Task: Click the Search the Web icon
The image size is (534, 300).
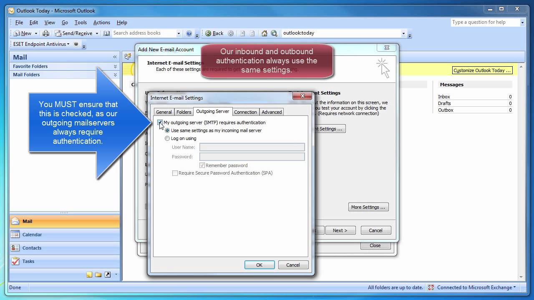Action: point(274,33)
